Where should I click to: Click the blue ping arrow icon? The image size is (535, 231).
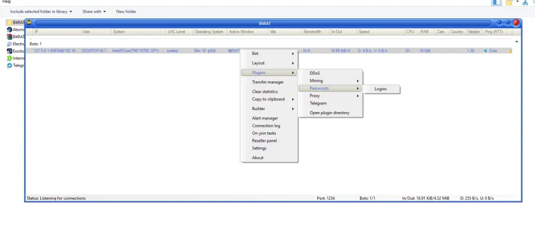(485, 51)
